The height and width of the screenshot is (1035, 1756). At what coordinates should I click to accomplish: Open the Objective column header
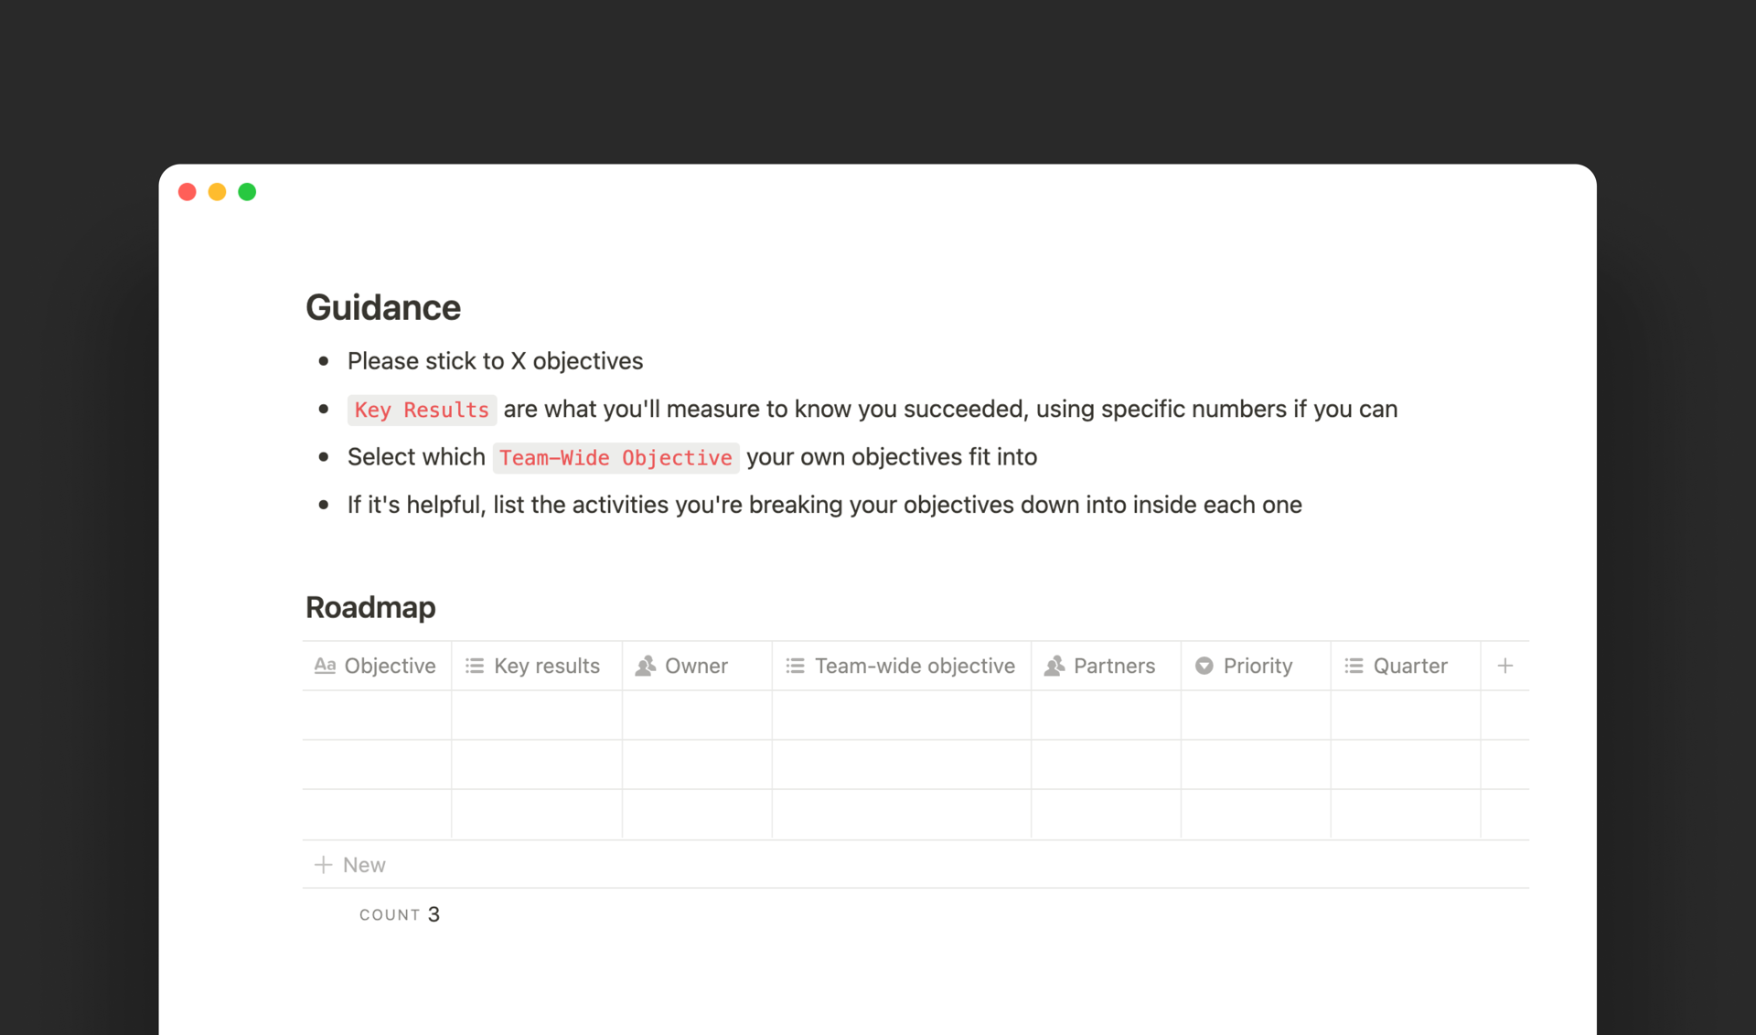(x=377, y=666)
